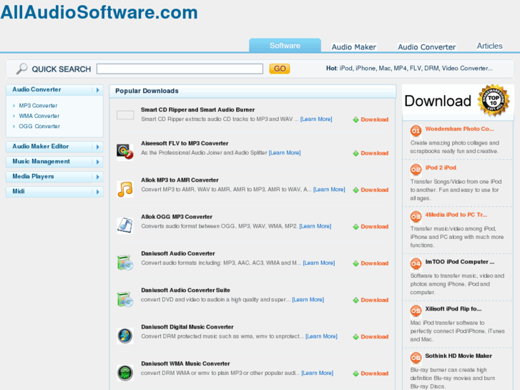This screenshot has height=390, width=520.
Task: Click Learn More for Daniusoft Digital Music Converter
Action: click(x=321, y=336)
